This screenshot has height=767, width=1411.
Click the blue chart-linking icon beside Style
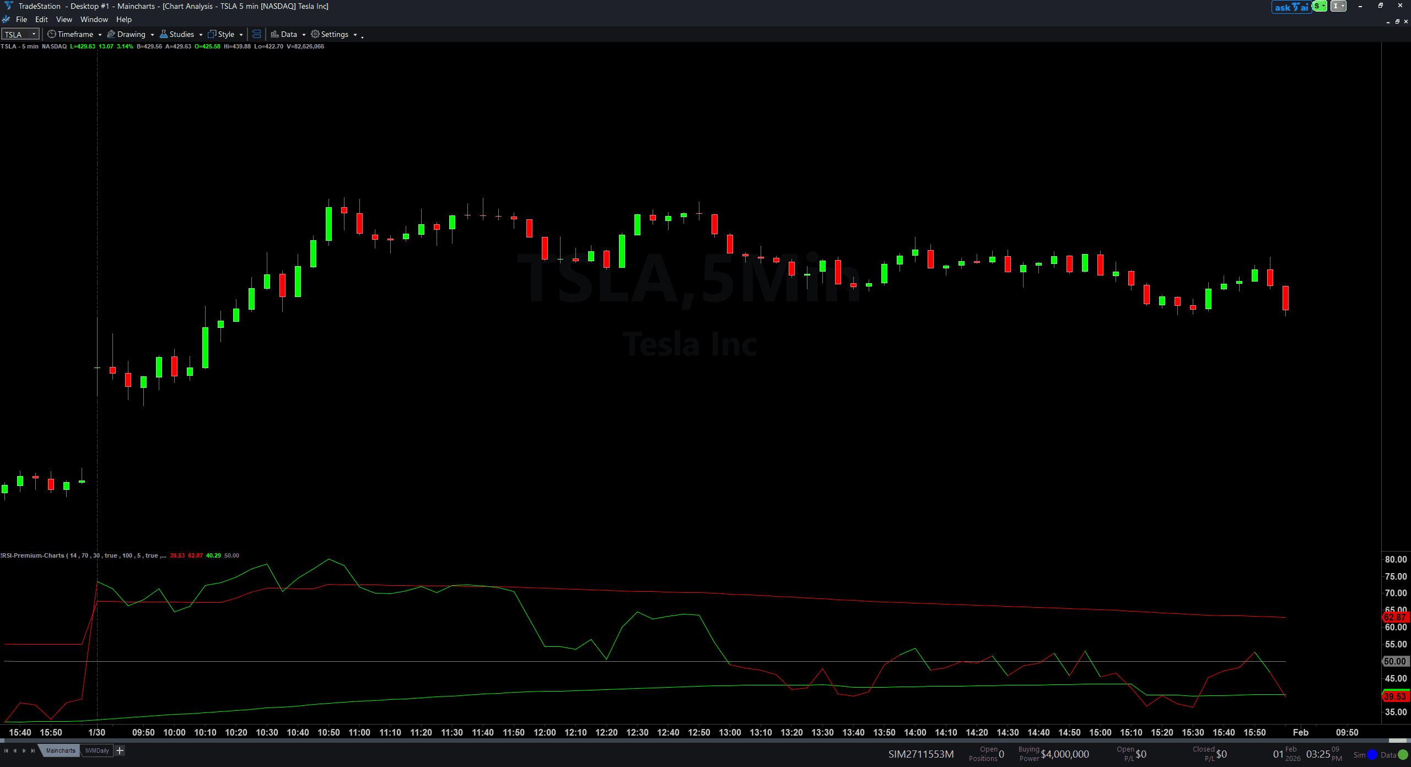(256, 34)
